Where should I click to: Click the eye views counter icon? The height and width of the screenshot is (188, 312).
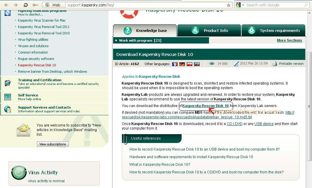(x=212, y=64)
